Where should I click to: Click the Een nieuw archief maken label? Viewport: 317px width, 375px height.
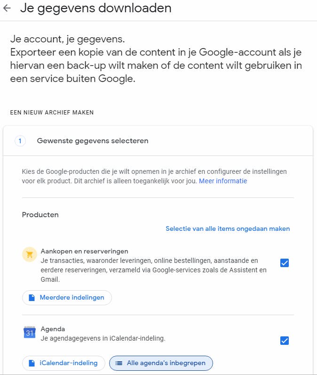[52, 113]
